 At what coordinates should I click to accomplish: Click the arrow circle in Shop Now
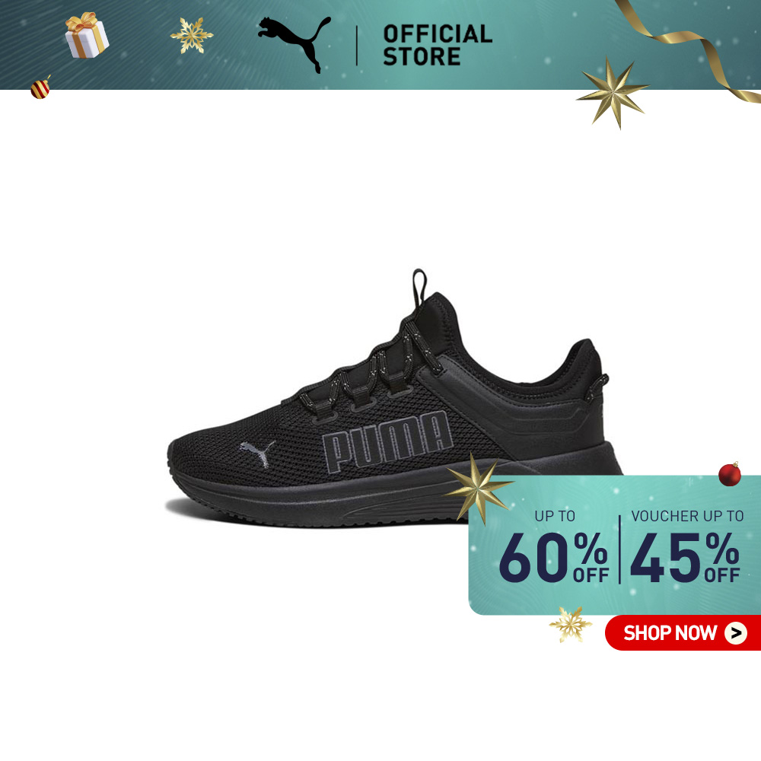tap(736, 633)
